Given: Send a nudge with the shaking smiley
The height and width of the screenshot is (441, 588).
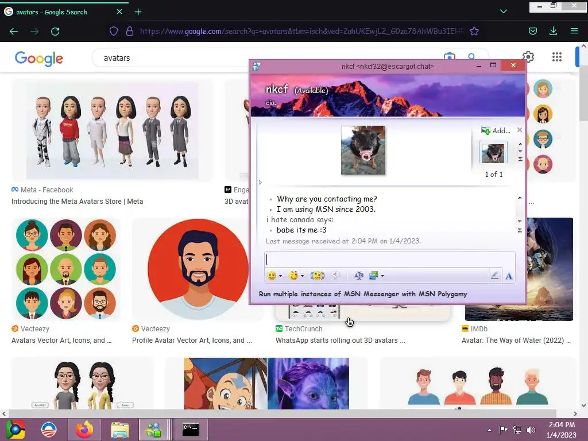Looking at the screenshot, I should [x=317, y=276].
